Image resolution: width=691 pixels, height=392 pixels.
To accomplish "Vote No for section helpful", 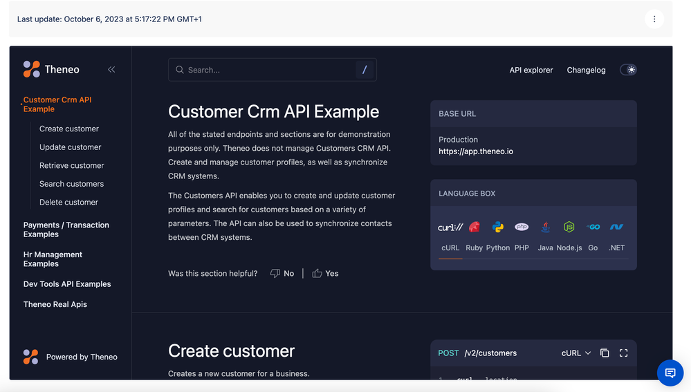I will point(282,273).
